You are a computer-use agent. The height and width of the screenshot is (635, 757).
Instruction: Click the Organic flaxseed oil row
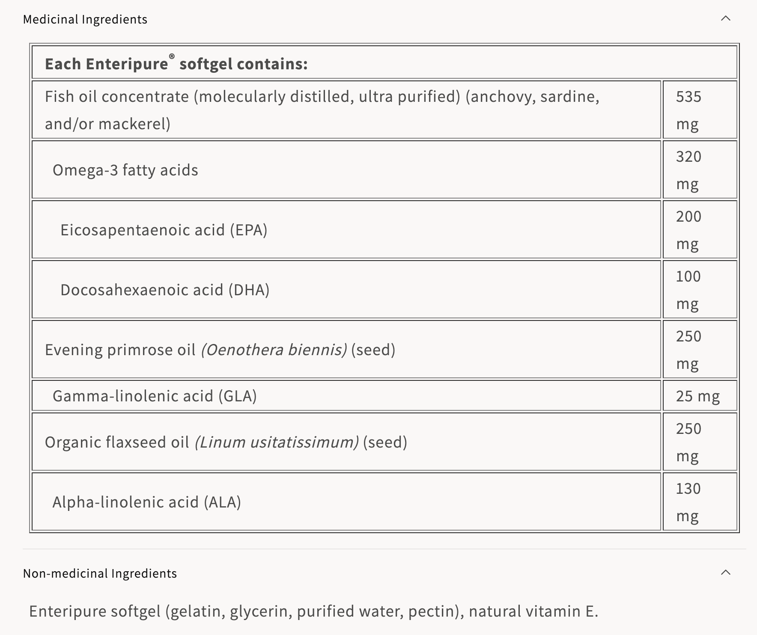tap(226, 442)
